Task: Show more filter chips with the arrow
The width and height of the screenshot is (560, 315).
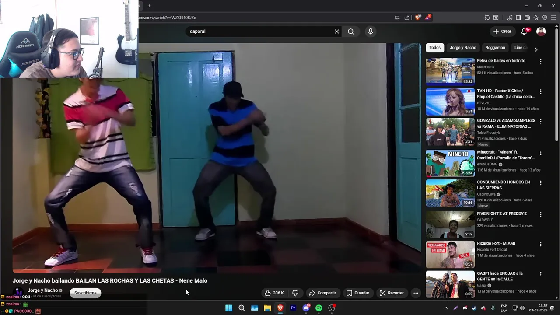Action: tap(536, 49)
